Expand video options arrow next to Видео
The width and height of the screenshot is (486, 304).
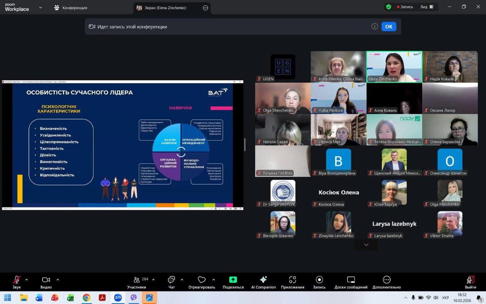coord(58,280)
